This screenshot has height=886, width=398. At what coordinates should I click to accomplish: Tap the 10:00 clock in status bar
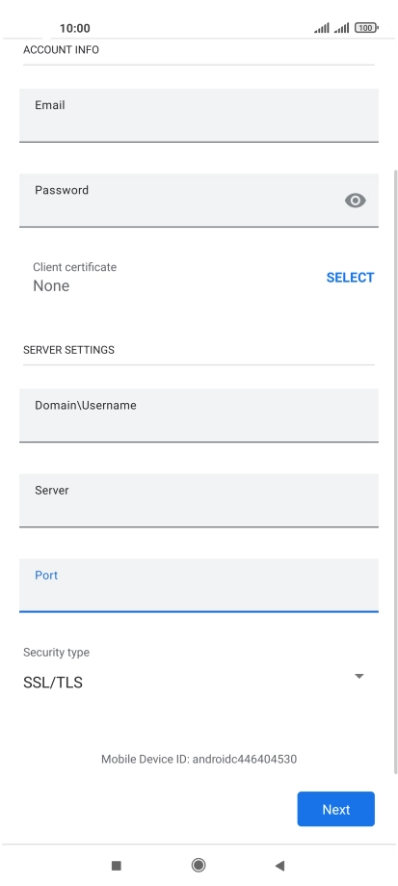point(75,28)
